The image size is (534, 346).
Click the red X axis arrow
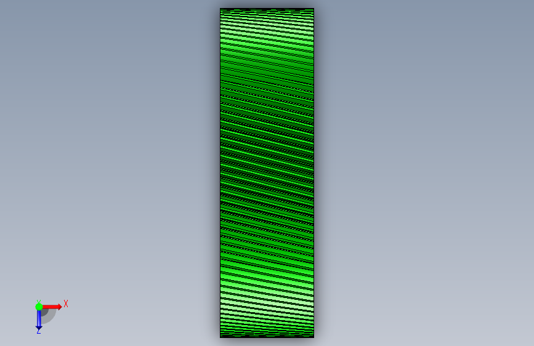pos(52,307)
